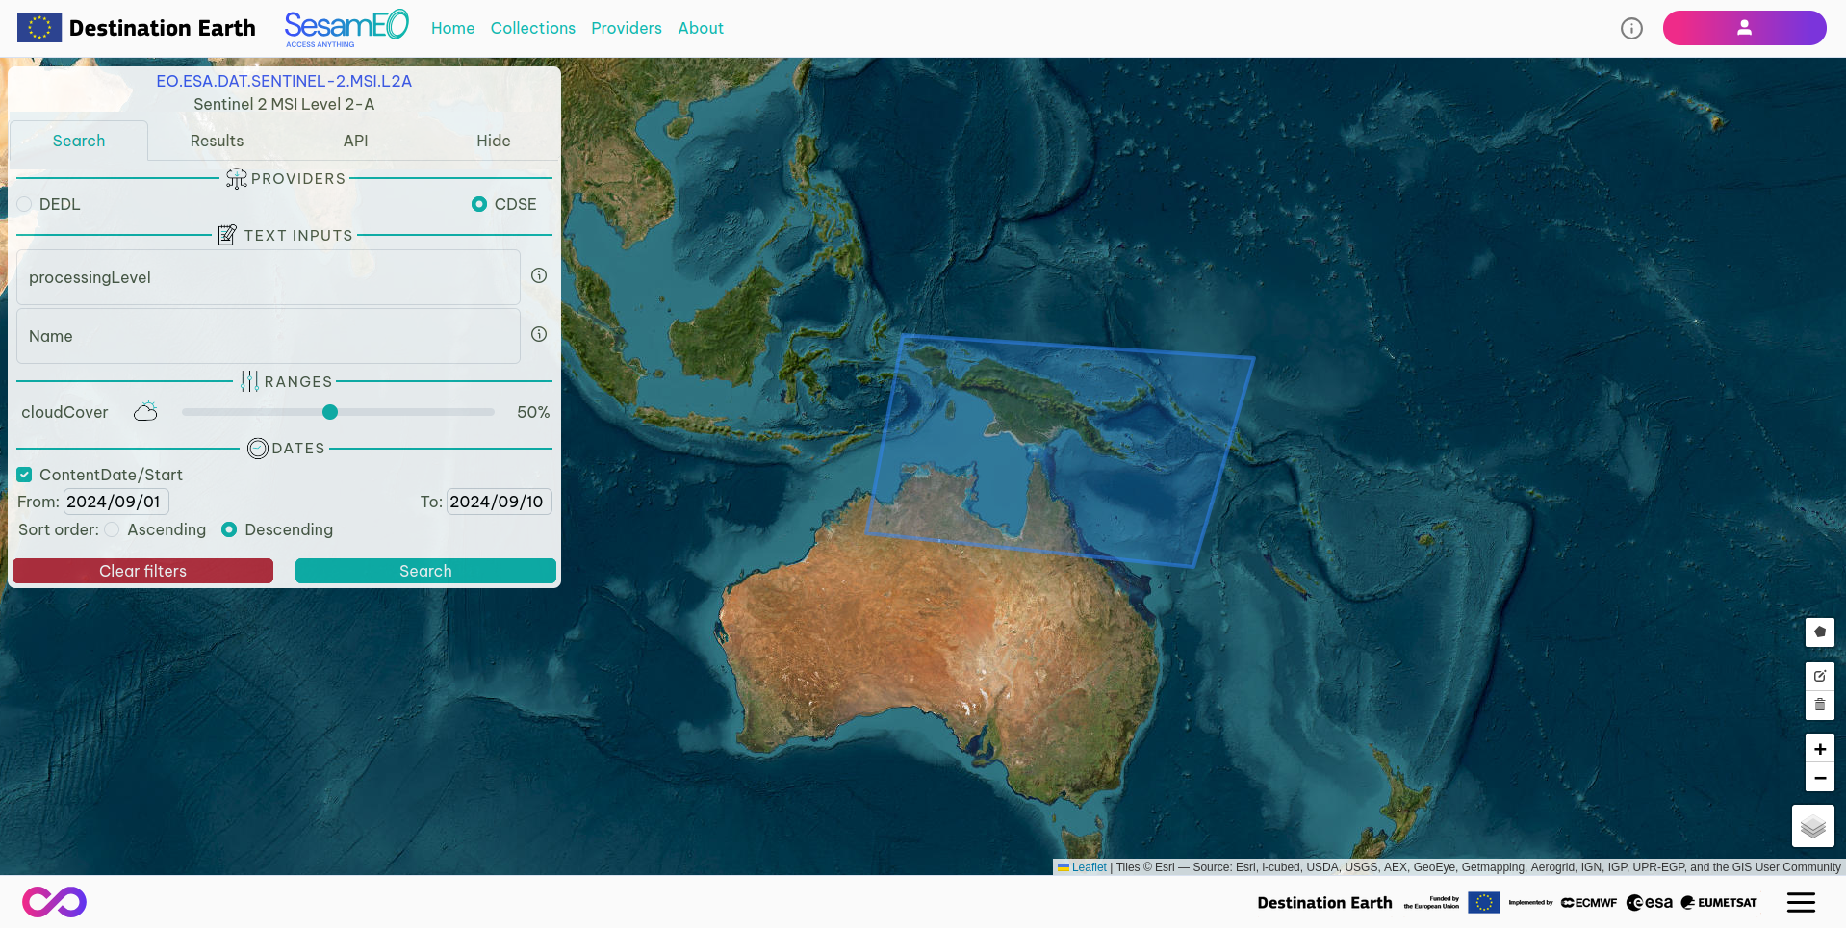
Task: Switch to the Search tab
Action: pyautogui.click(x=79, y=141)
